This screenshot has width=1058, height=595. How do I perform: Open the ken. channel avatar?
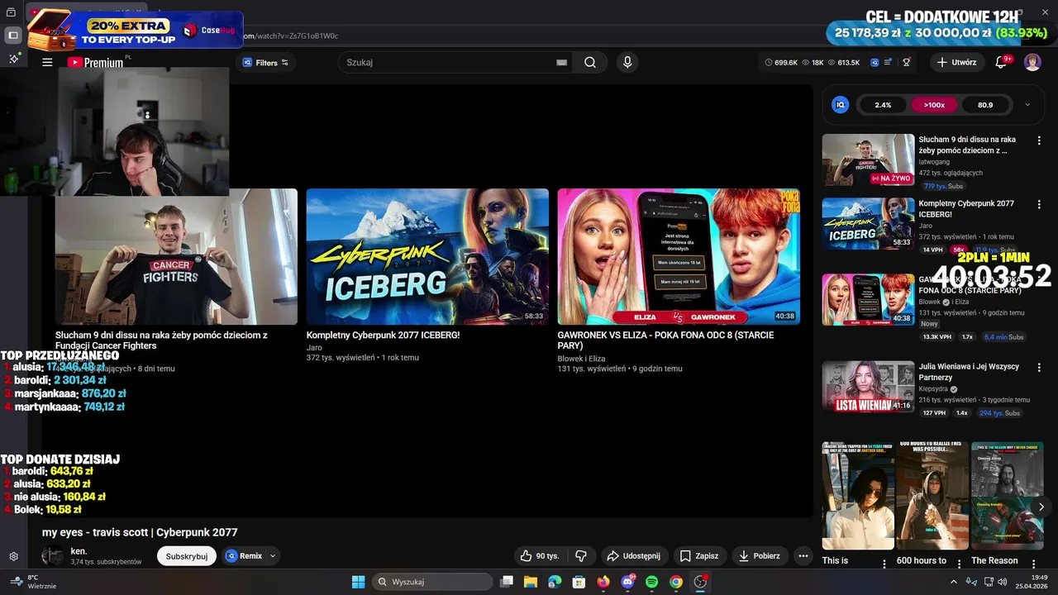tap(52, 556)
